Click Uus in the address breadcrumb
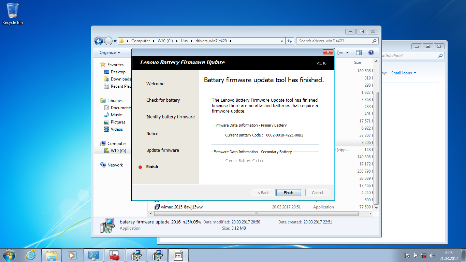Image resolution: width=466 pixels, height=262 pixels. click(184, 41)
